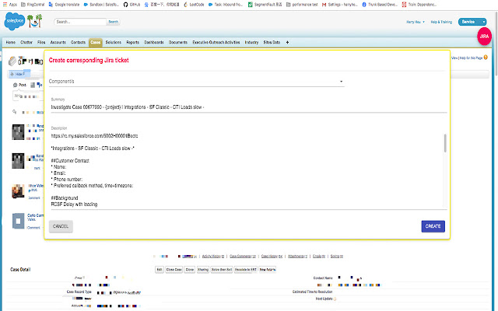Open the Contacts tab
This screenshot has height=311, width=498.
point(78,42)
